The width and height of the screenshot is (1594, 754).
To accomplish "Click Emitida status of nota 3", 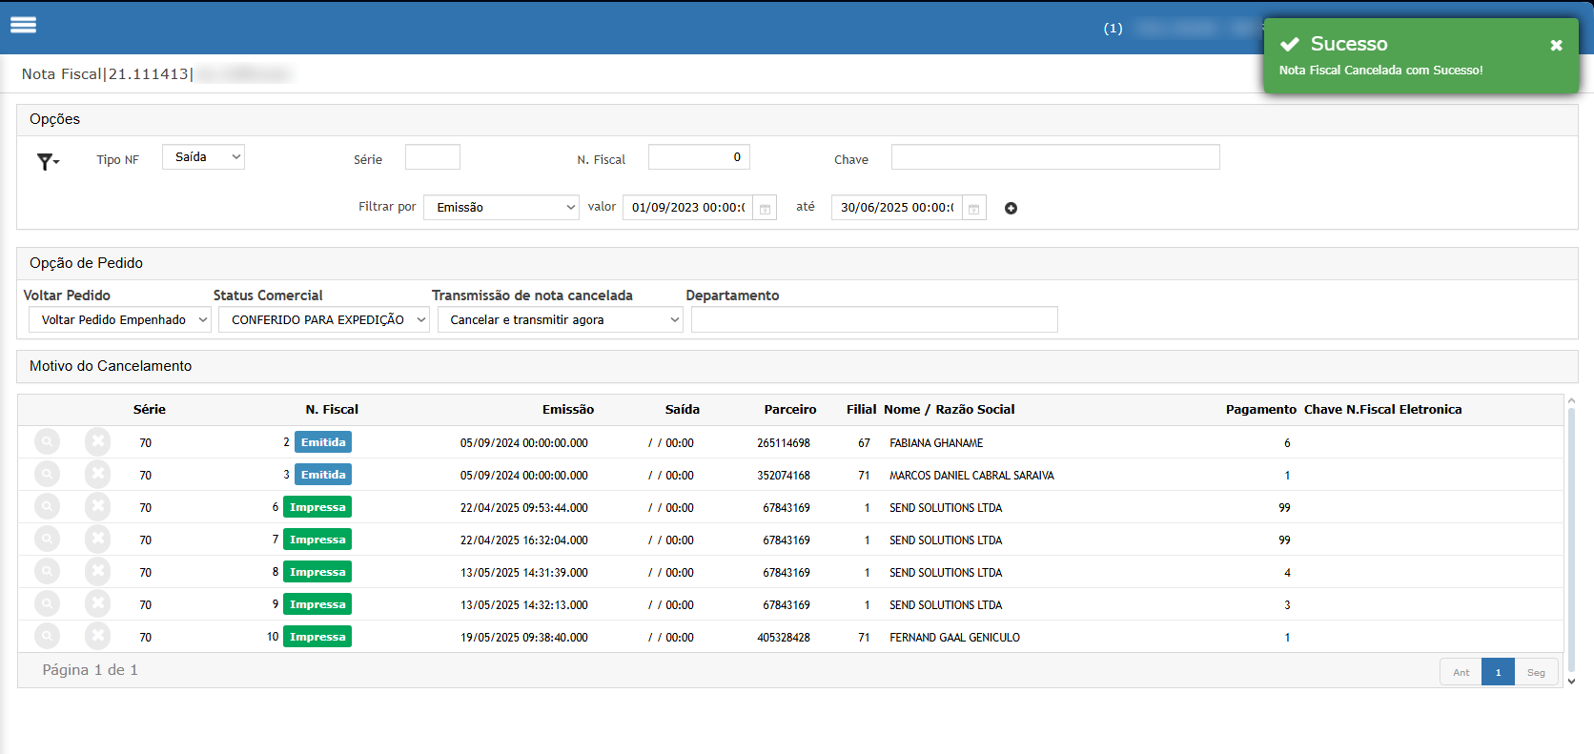I will (x=323, y=475).
